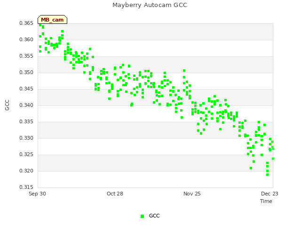Image resolution: width=301 pixels, height=225 pixels.
Task: Click the green GCC legend marker
Action: 142,216
